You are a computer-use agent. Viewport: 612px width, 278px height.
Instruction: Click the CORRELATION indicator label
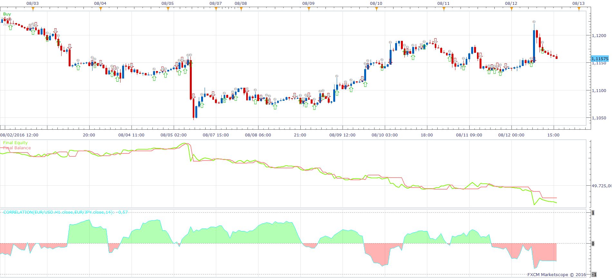click(65, 212)
